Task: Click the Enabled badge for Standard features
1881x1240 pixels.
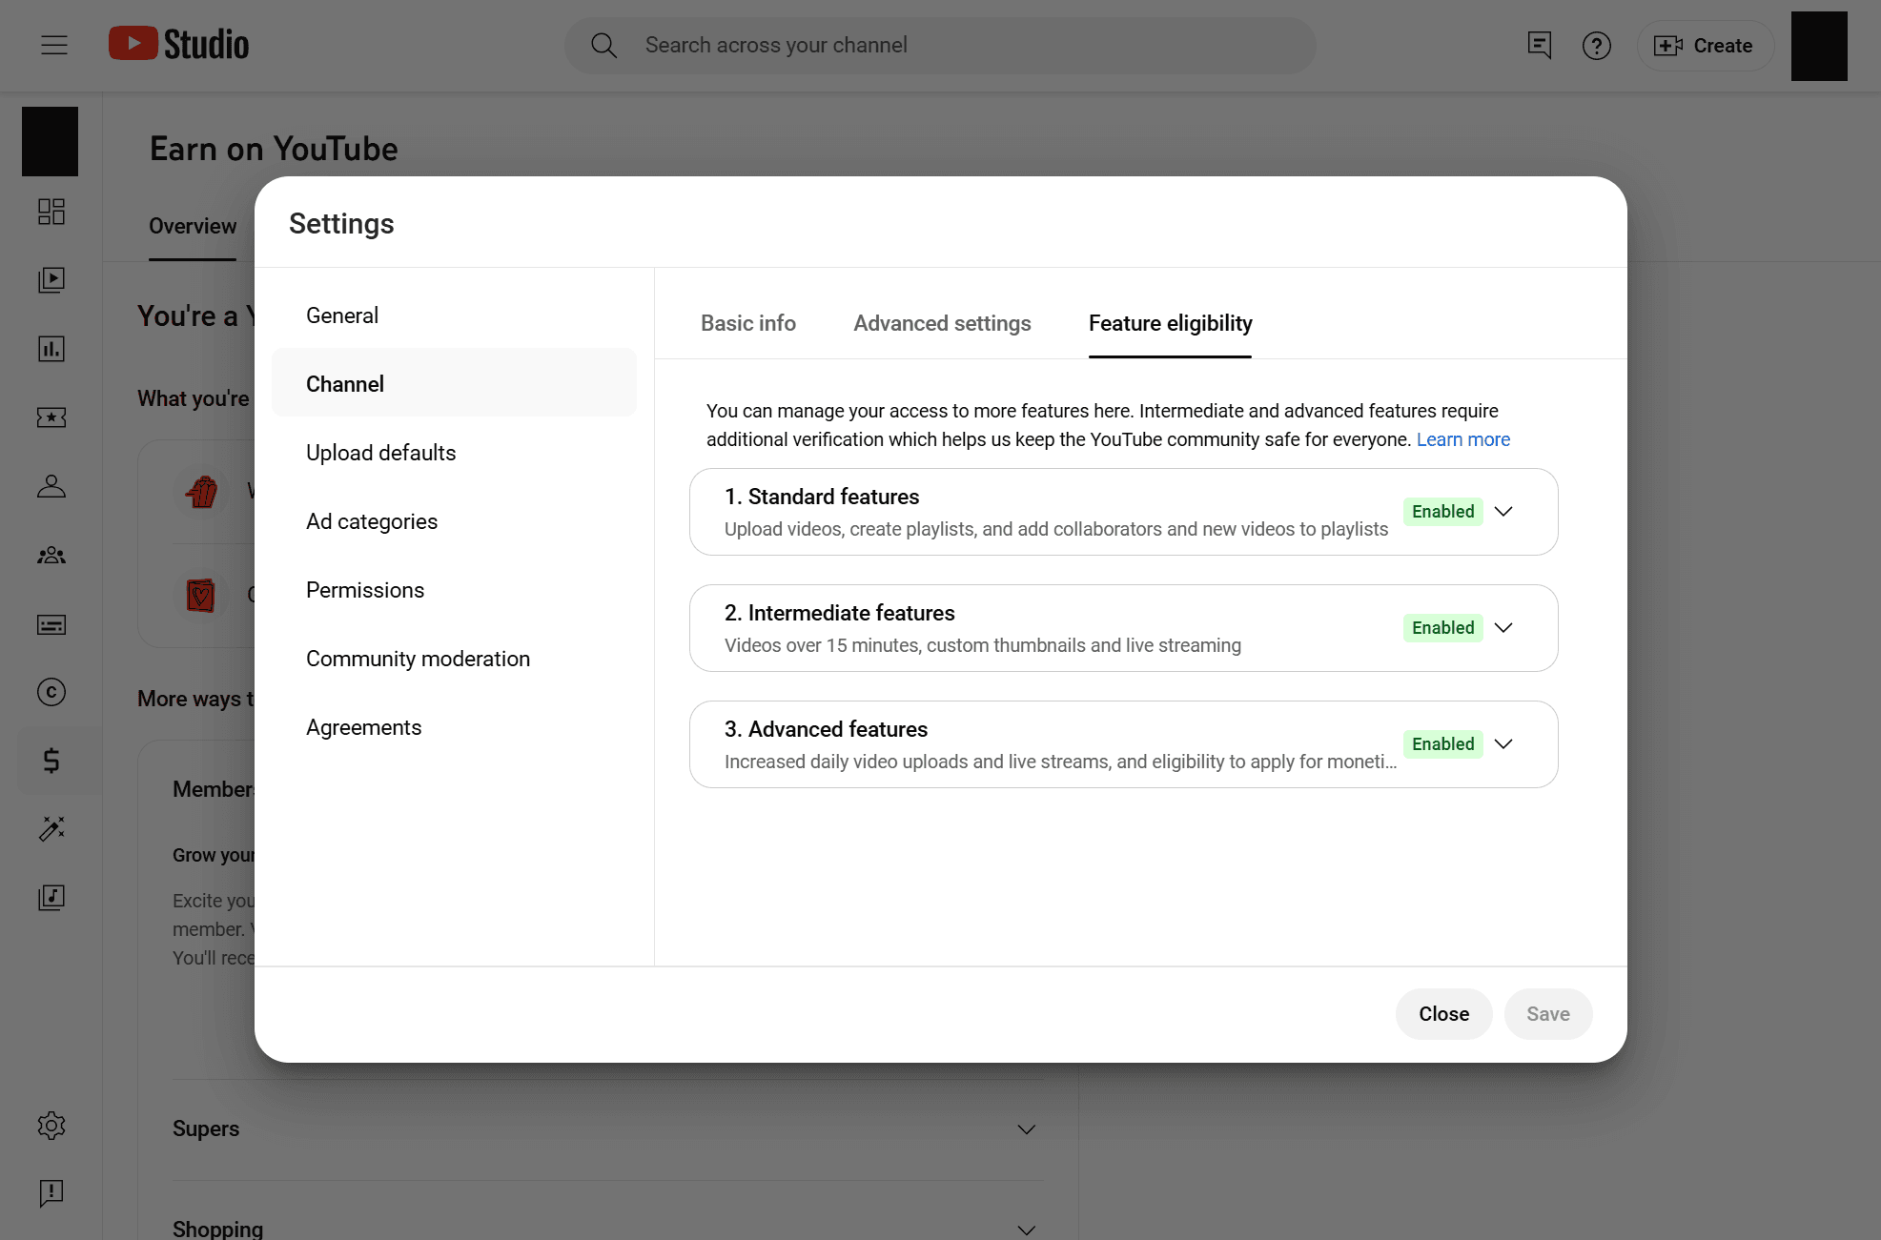Action: pos(1442,512)
